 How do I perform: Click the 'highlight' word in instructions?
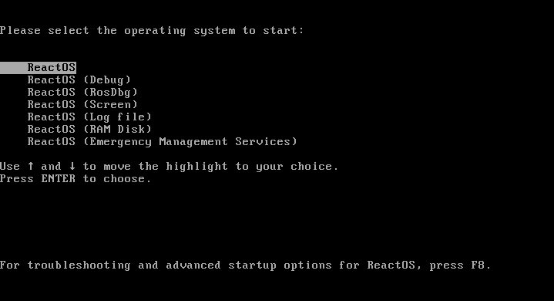click(x=196, y=166)
